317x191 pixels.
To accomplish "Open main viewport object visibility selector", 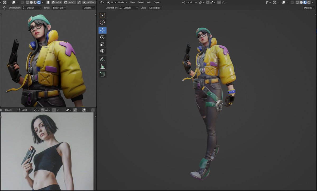I will tap(268, 2).
